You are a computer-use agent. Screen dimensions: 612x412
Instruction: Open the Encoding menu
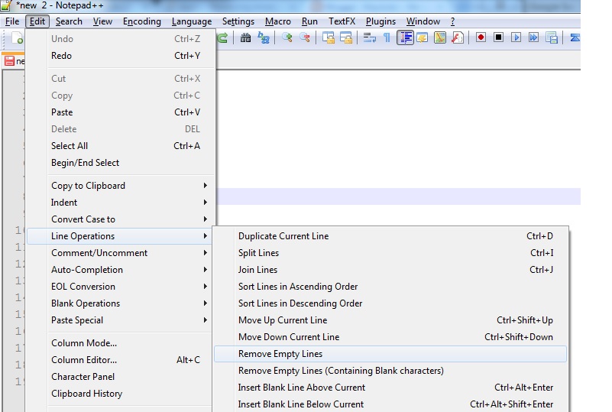pos(141,21)
